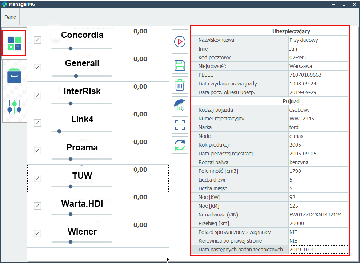This screenshot has height=263, width=360.
Task: Click the play/start calculation icon
Action: pos(180,41)
